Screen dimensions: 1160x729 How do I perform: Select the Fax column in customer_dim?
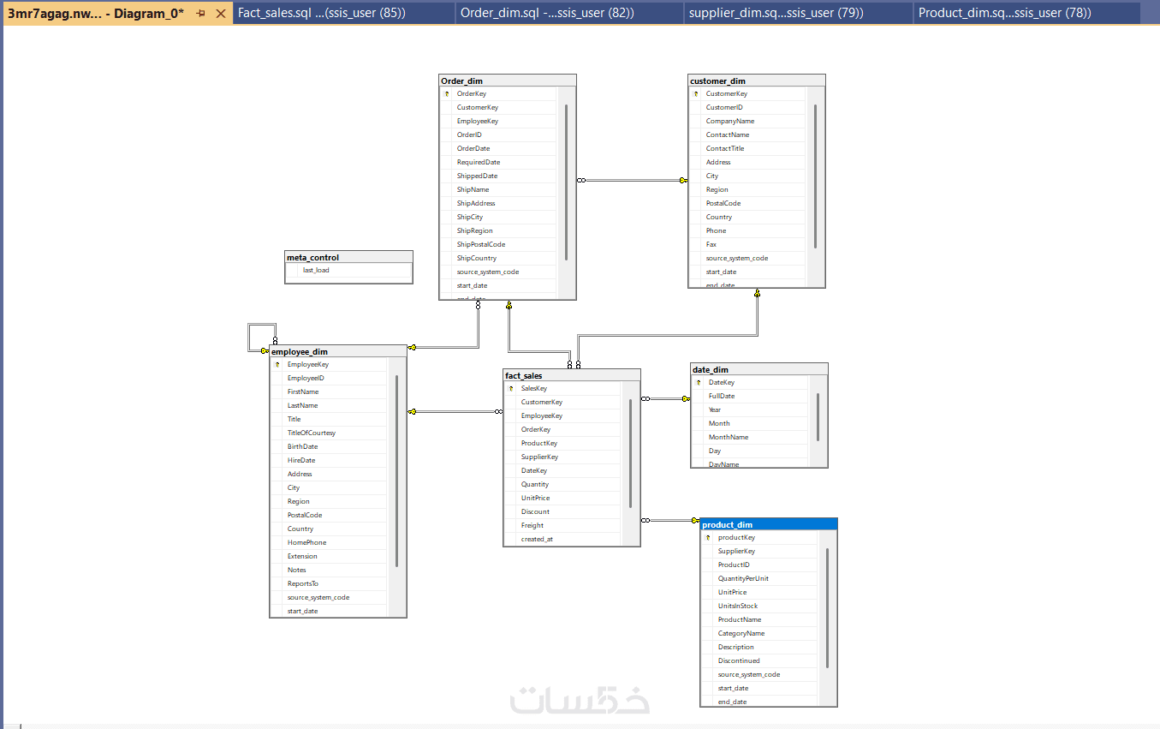point(747,244)
